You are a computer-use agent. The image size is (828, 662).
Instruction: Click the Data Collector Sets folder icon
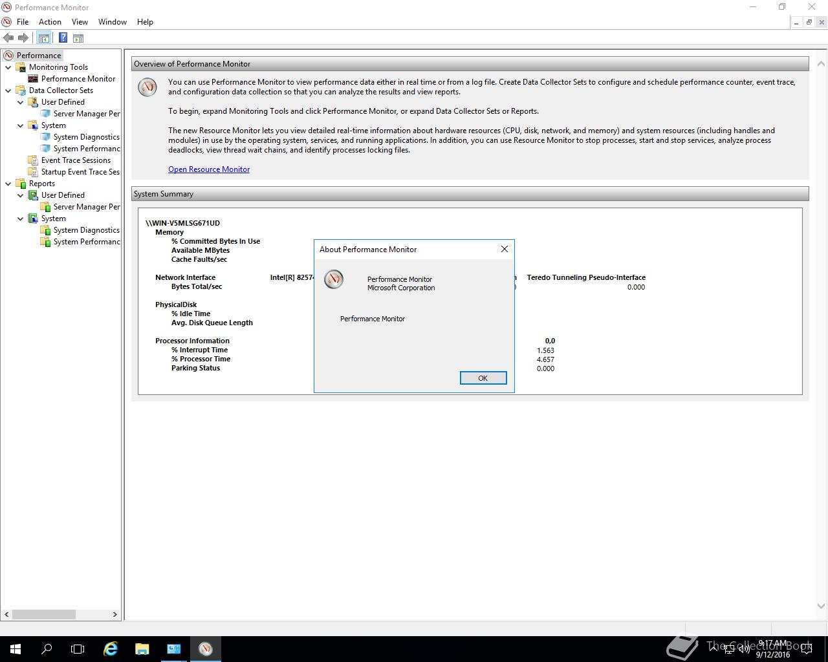(x=21, y=91)
